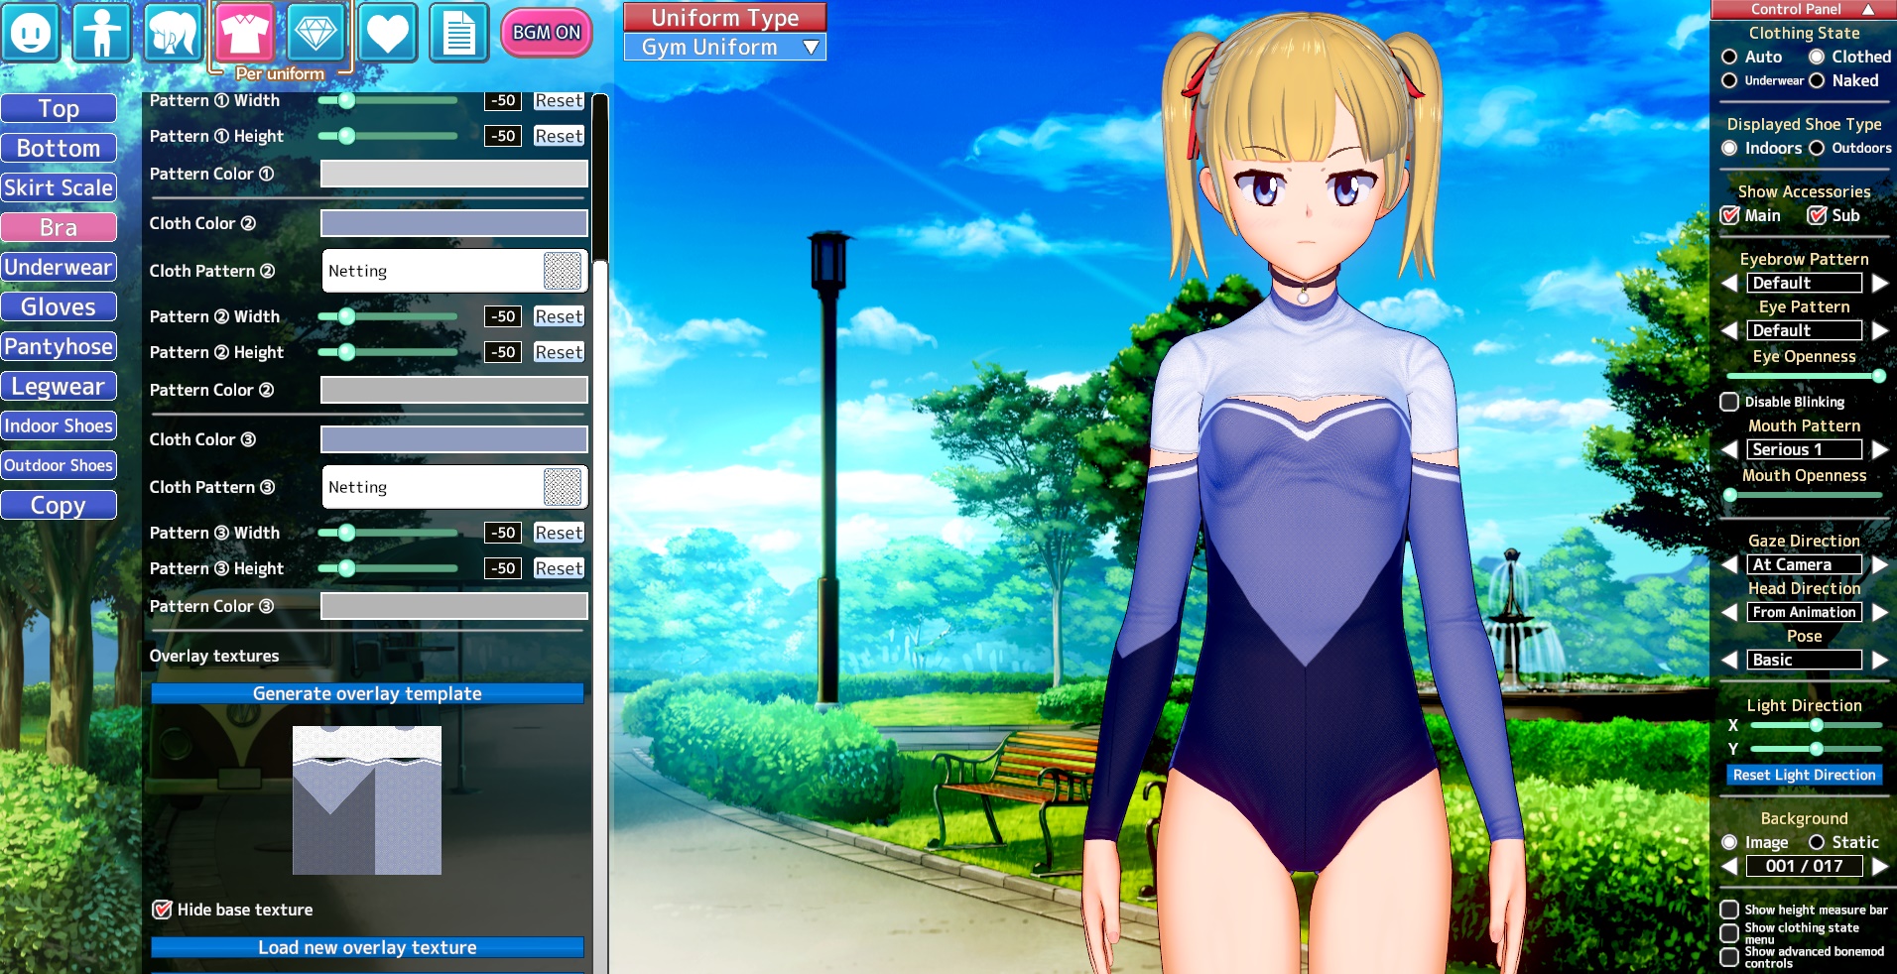Open the Uniform Type dropdown

click(725, 47)
